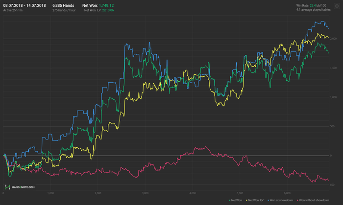Click the pink Won without showdown legend dot

point(297,200)
